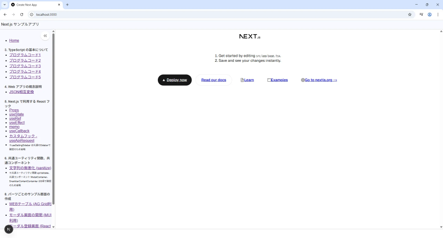Open the Chrome profile icon
This screenshot has height=238, width=443.
[x=430, y=14]
